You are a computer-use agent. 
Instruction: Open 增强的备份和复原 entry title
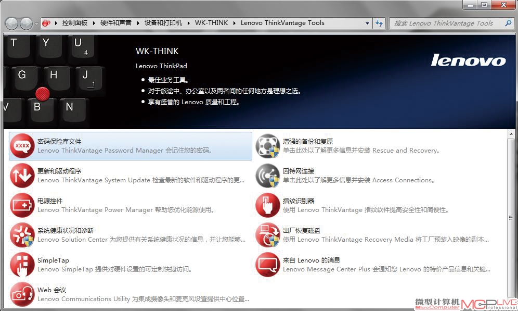(308, 142)
